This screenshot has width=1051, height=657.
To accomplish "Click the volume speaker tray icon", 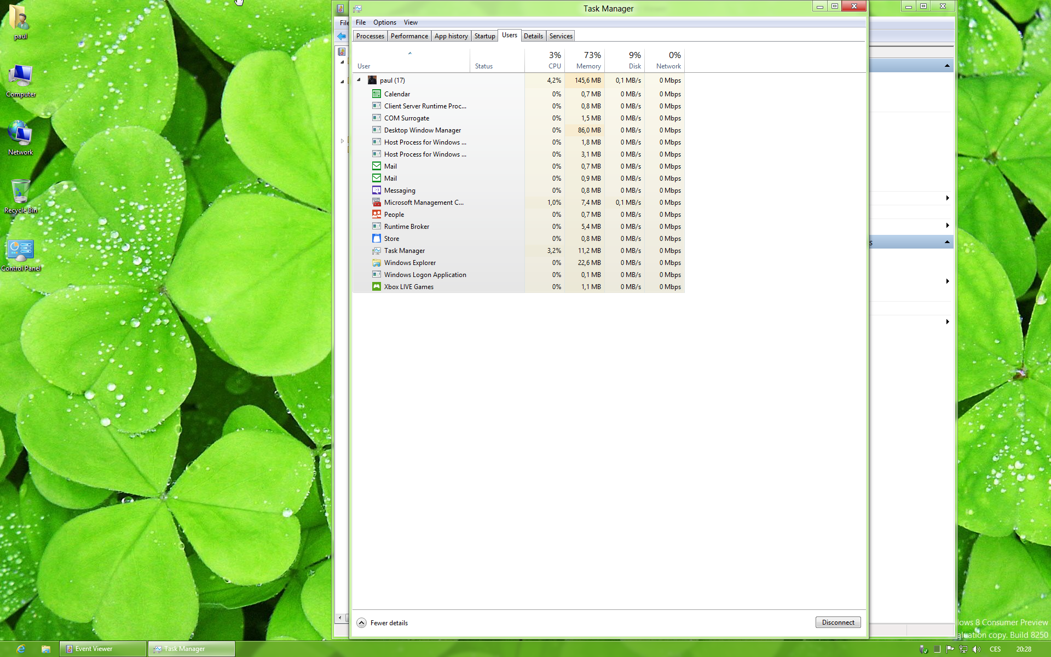I will (977, 649).
